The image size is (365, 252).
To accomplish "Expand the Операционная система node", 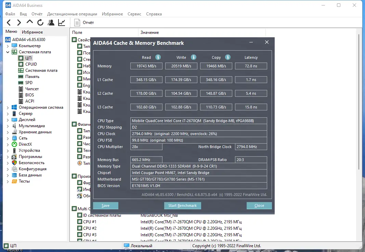I will click(x=8, y=107).
